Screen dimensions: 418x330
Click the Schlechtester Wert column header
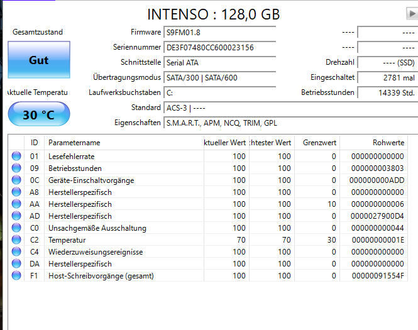(272, 143)
